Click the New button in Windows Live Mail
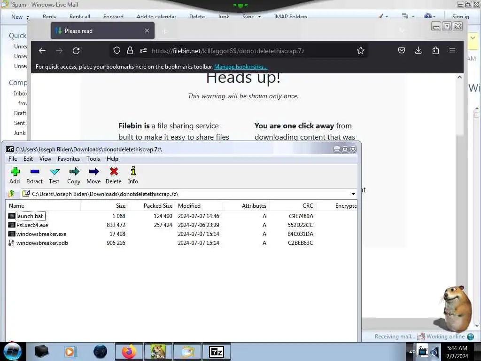Image resolution: width=481 pixels, height=361 pixels. tap(17, 17)
